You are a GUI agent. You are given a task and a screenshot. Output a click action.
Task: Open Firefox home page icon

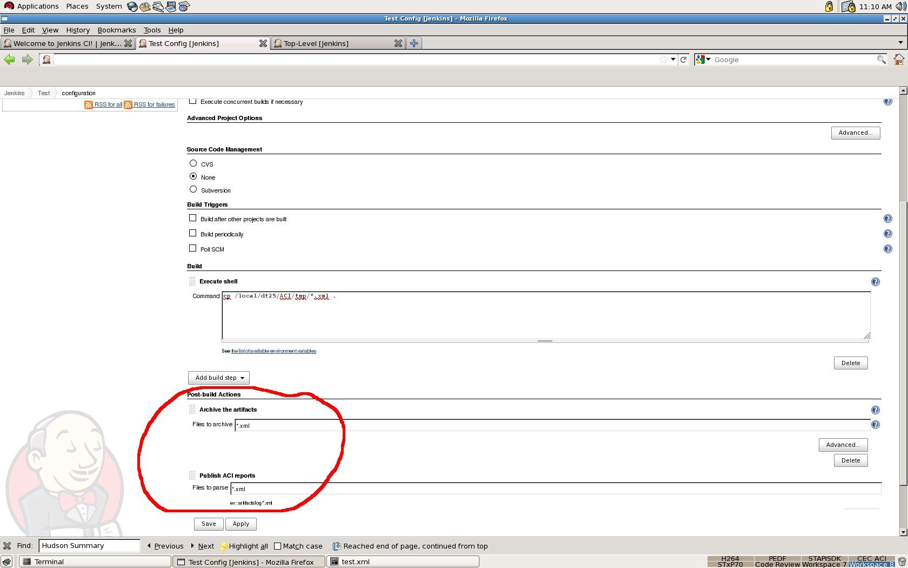coord(899,60)
